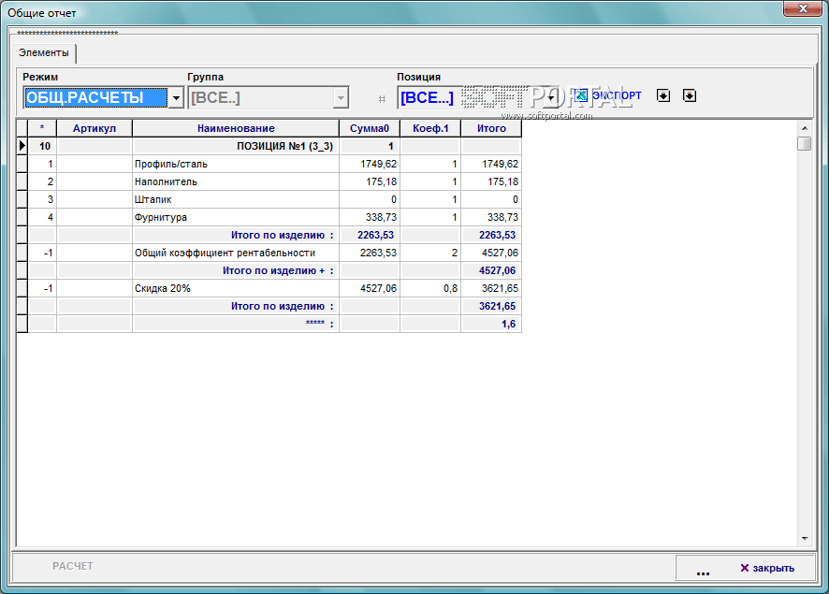Click the РАСЧЕТ button

point(72,566)
